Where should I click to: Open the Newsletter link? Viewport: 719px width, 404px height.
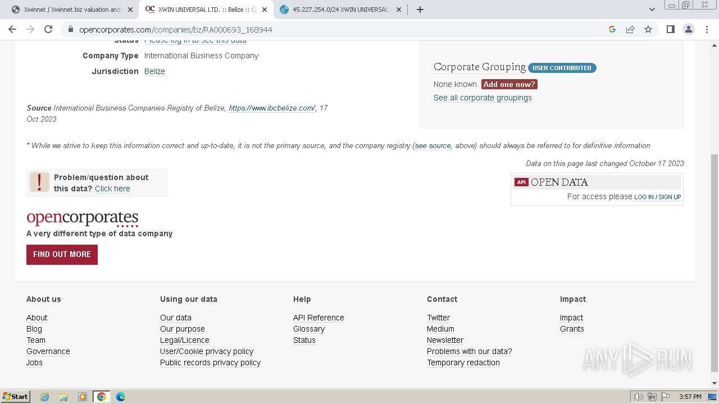point(445,340)
